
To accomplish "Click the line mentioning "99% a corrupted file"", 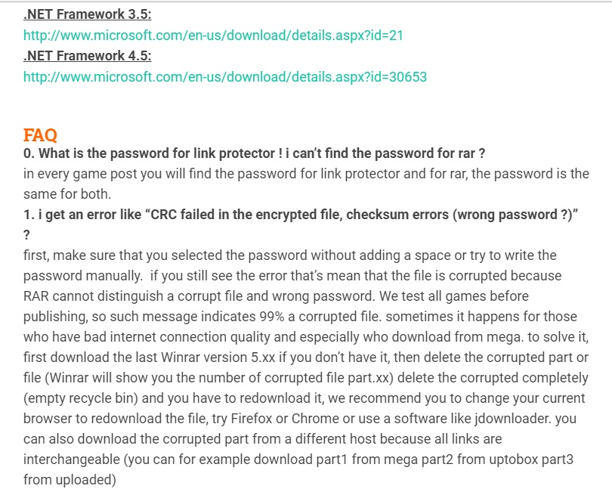I will point(300,317).
